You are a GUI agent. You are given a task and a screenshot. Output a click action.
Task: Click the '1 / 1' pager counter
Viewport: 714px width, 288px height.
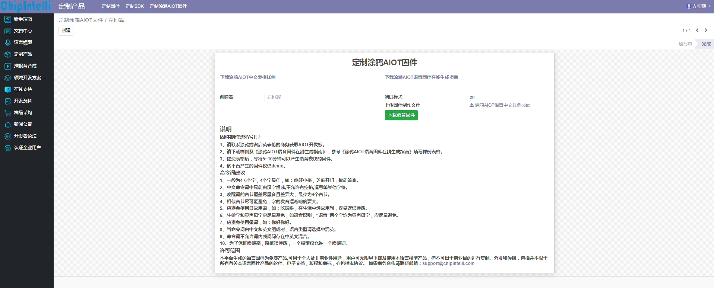686,31
